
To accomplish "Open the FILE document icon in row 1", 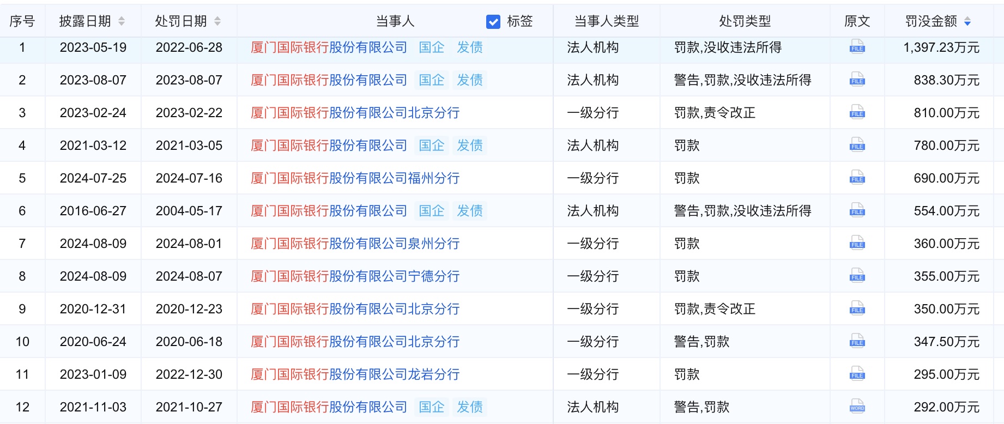I will point(857,47).
